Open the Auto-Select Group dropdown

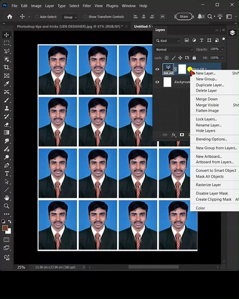(x=70, y=17)
